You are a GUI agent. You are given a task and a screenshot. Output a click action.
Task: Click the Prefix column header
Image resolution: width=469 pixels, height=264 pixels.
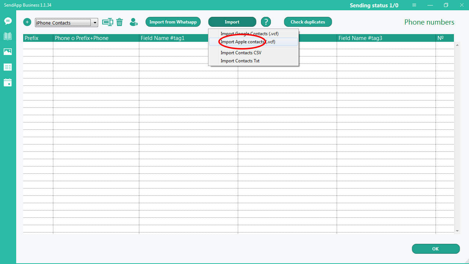pyautogui.click(x=38, y=38)
